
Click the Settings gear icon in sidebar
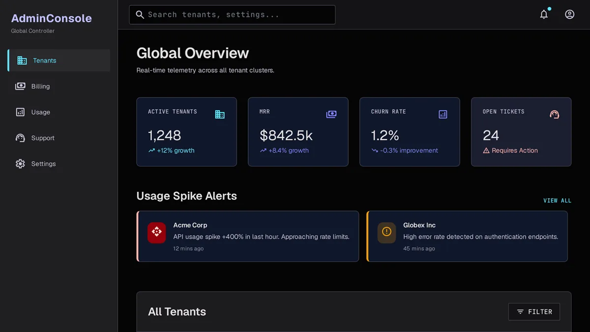point(20,164)
